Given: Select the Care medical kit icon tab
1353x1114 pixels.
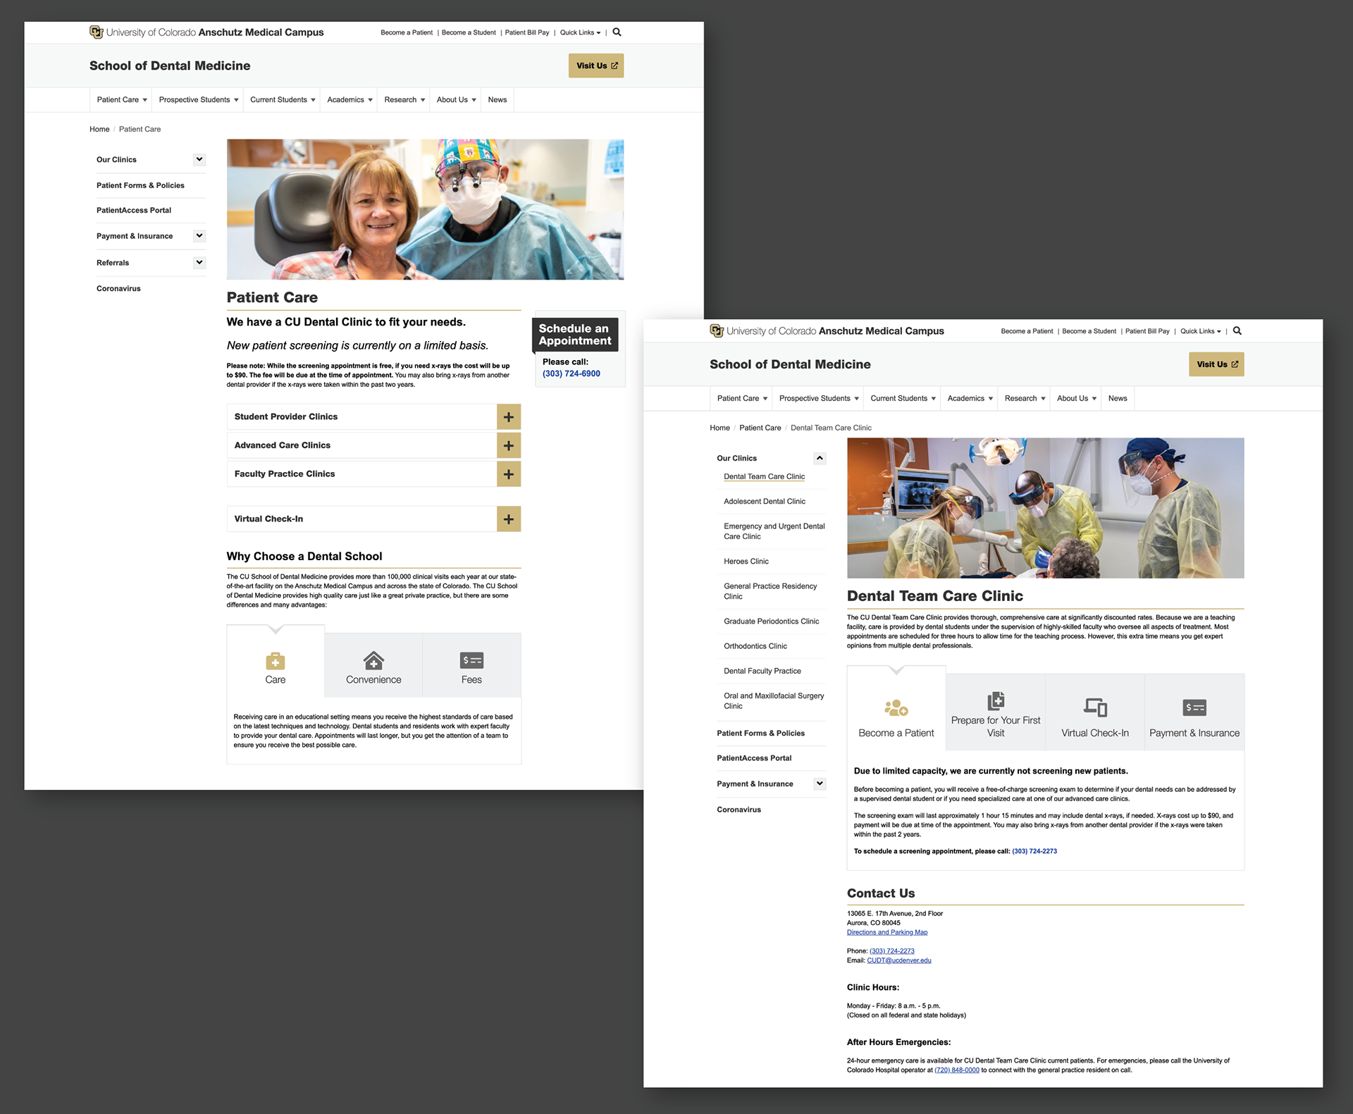Looking at the screenshot, I should 276,661.
